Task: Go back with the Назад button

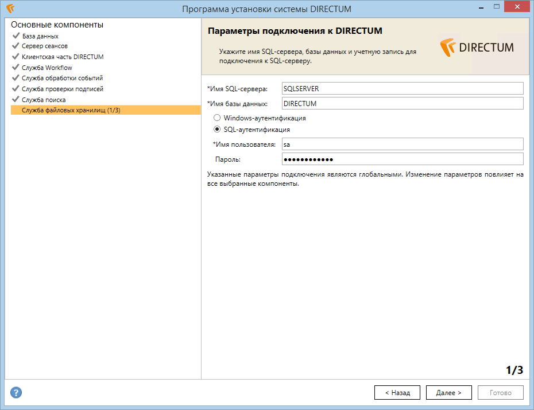Action: click(x=397, y=393)
